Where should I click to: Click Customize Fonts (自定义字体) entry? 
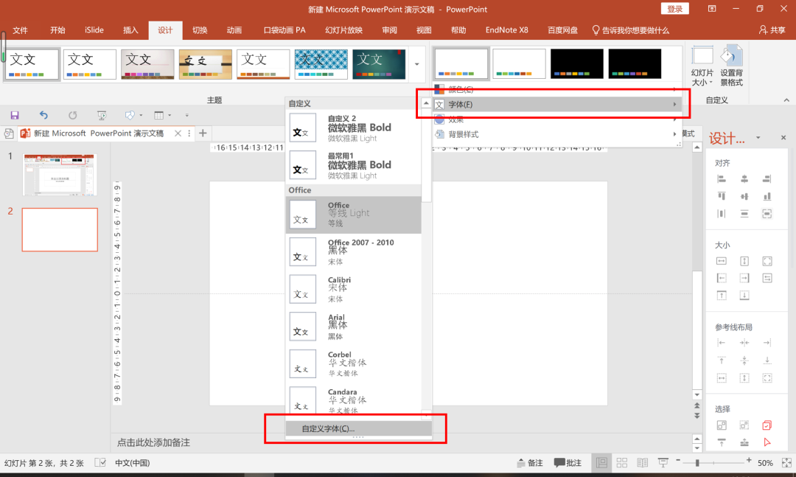pos(358,429)
